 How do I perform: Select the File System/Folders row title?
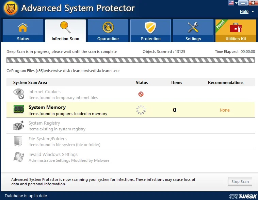coord(48,139)
